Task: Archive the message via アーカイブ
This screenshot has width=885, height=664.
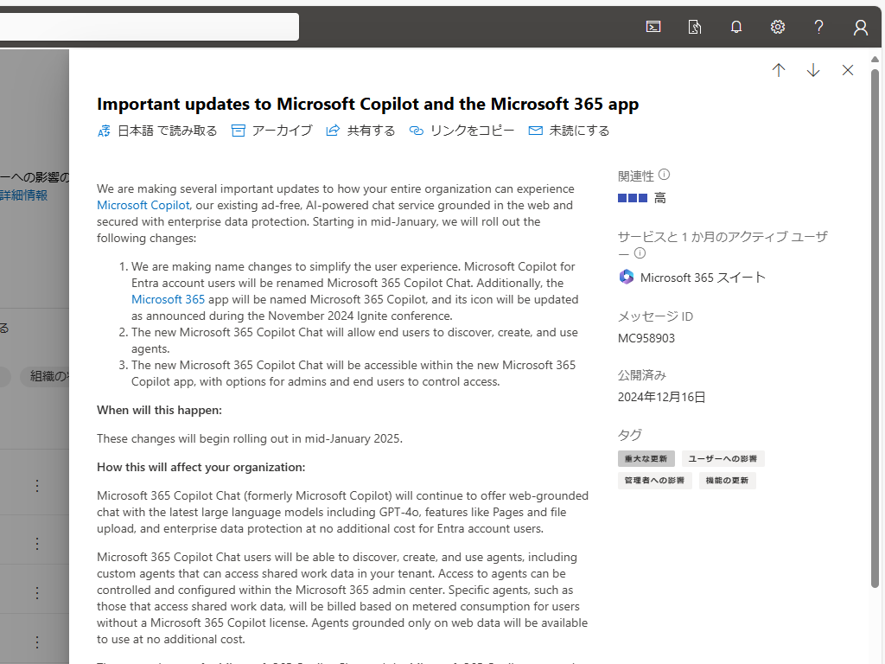Action: click(282, 131)
